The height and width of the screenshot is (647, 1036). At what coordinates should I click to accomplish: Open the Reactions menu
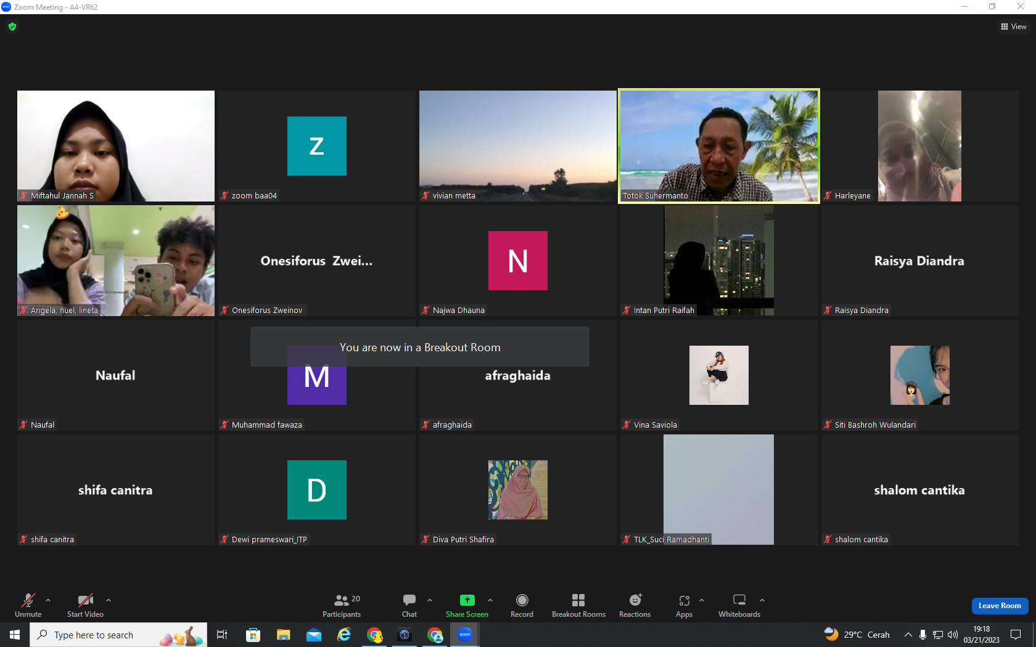[x=635, y=606]
